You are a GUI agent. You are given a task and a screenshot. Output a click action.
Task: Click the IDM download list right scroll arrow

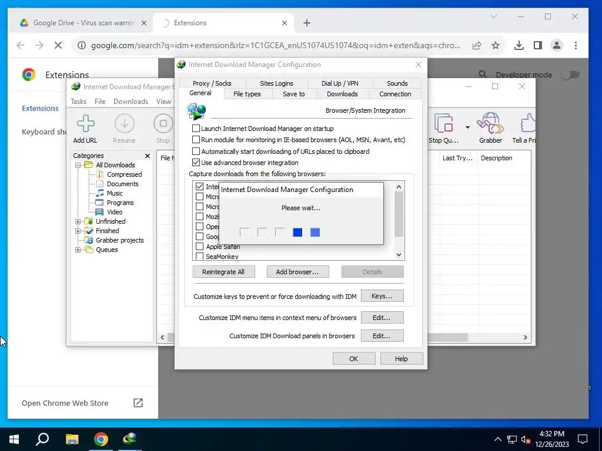[525, 337]
